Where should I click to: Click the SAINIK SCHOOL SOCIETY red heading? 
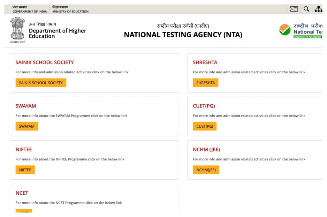point(45,62)
